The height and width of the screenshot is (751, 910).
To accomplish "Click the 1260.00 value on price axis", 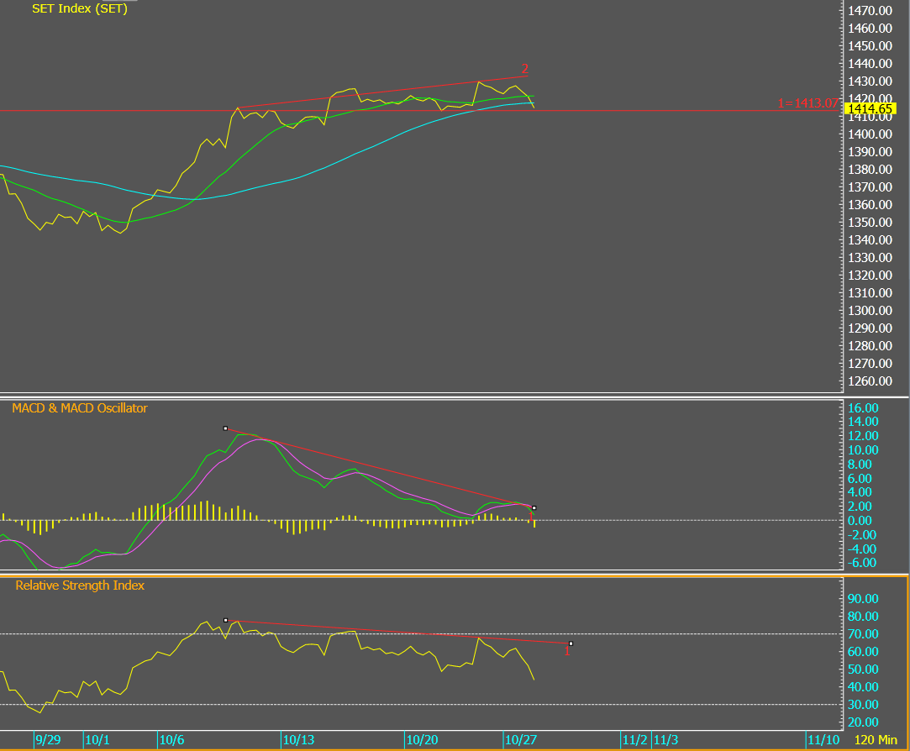I will tap(870, 381).
